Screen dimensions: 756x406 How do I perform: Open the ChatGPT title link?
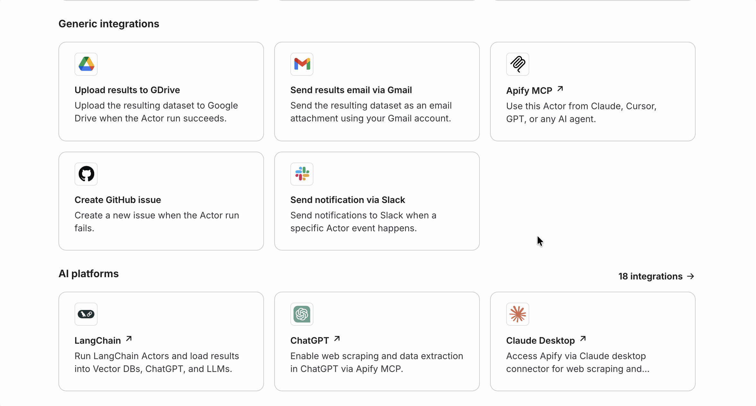(310, 340)
